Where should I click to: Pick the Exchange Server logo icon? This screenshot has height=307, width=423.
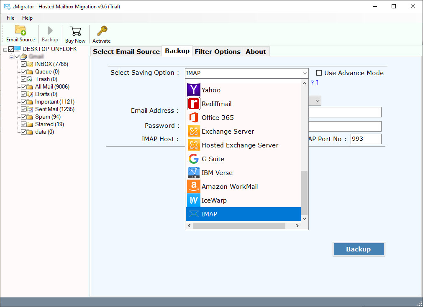point(194,131)
